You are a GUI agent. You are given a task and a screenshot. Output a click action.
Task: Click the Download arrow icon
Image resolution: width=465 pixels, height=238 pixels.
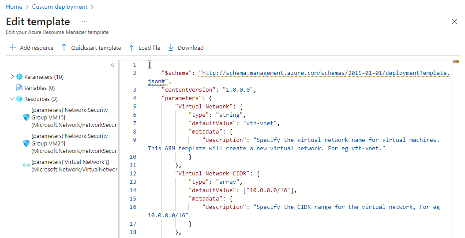(171, 48)
